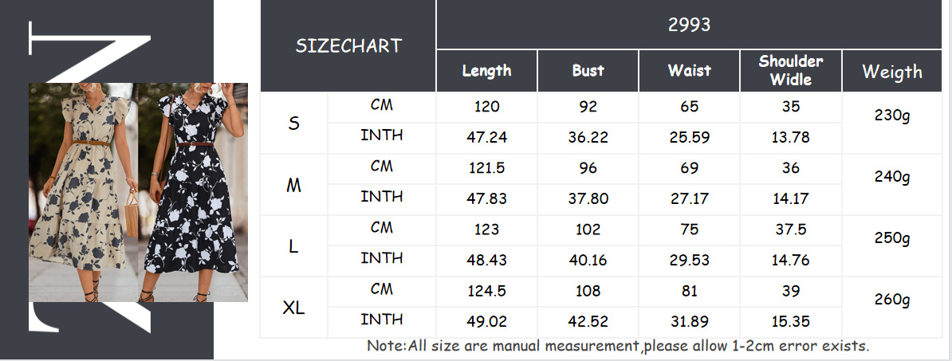Screen dimensions: 952x361
Task: Click the 47.24 length value
Action: pyautogui.click(x=486, y=137)
